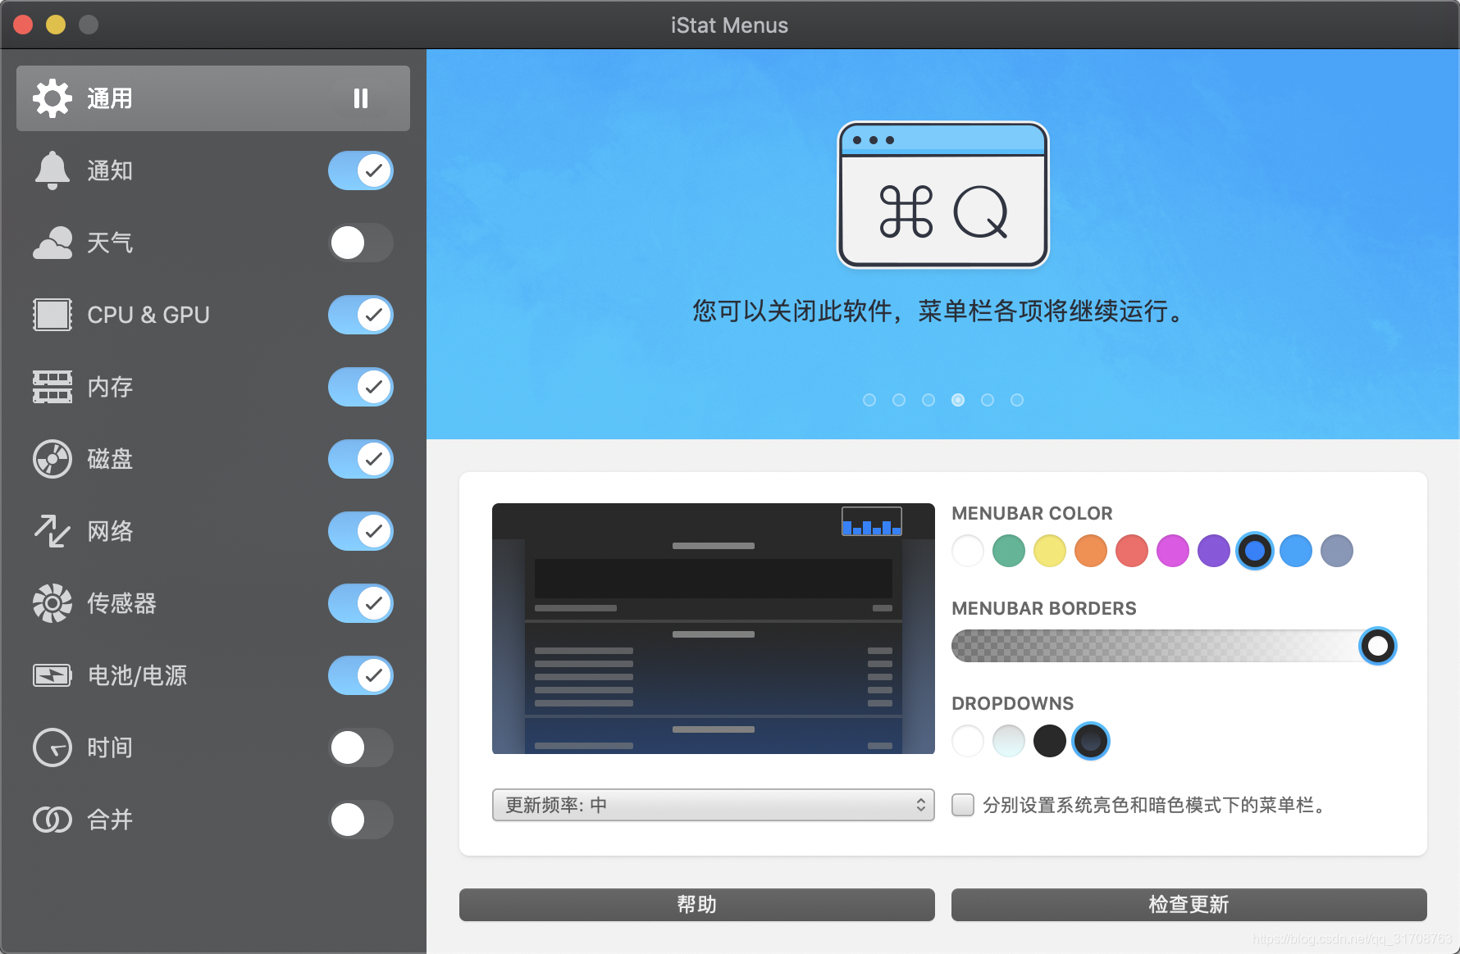Select the green menubar color swatch
Image resolution: width=1460 pixels, height=954 pixels.
1009,551
